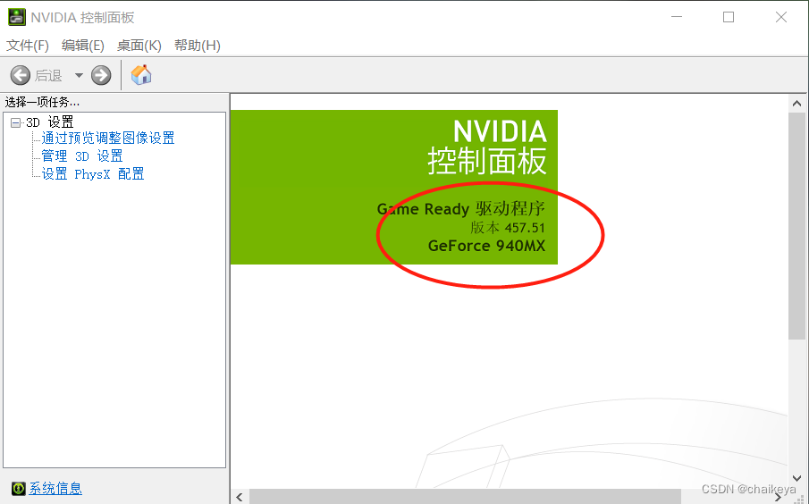Image resolution: width=809 pixels, height=504 pixels.
Task: Open the back history dropdown arrow
Action: (79, 75)
